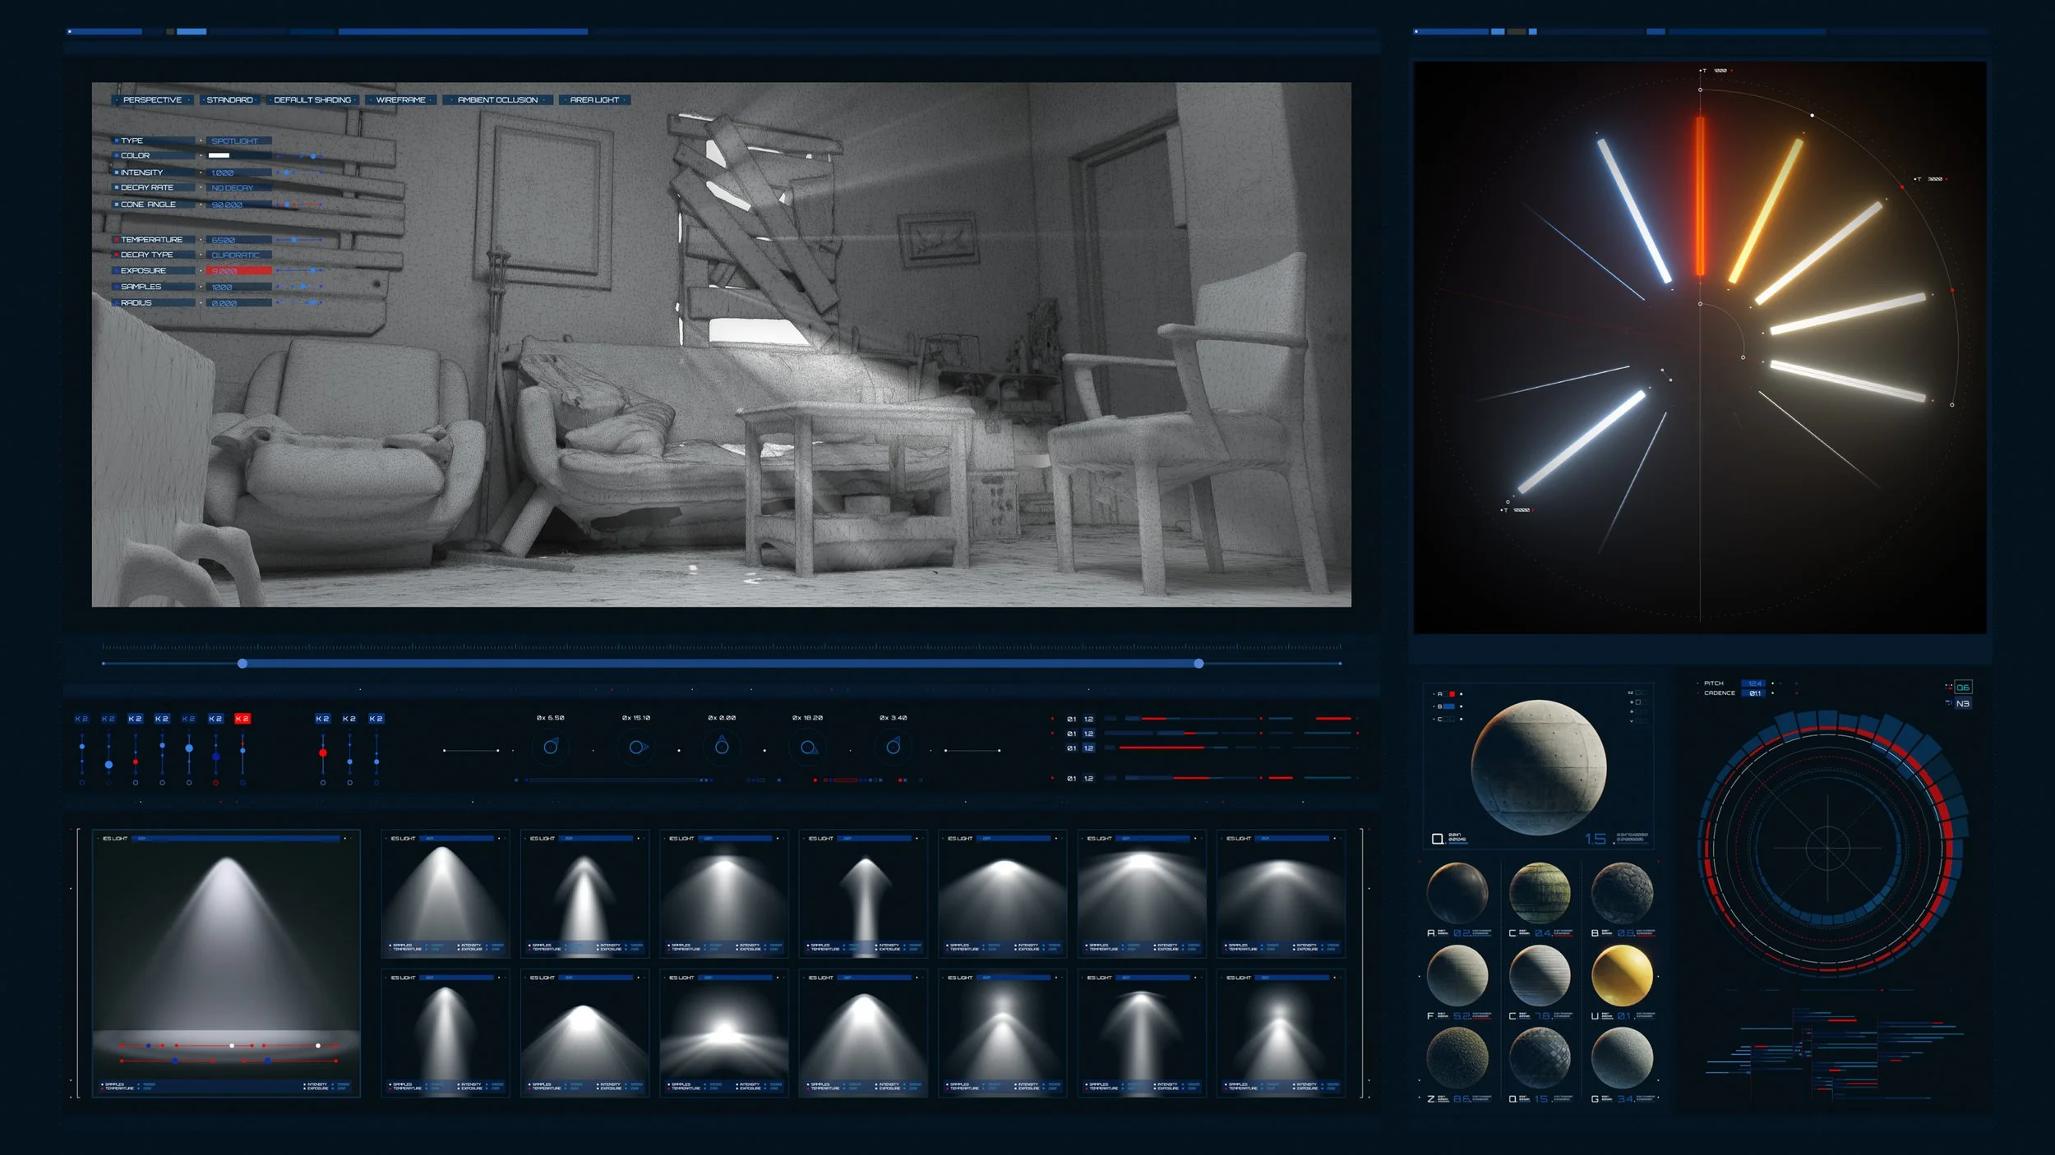
Task: Select the dark glossy material sphere A
Action: 1457,893
